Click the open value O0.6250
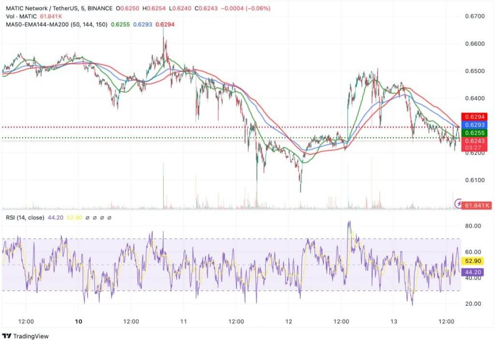Viewport: 495px width, 340px height. pos(127,9)
